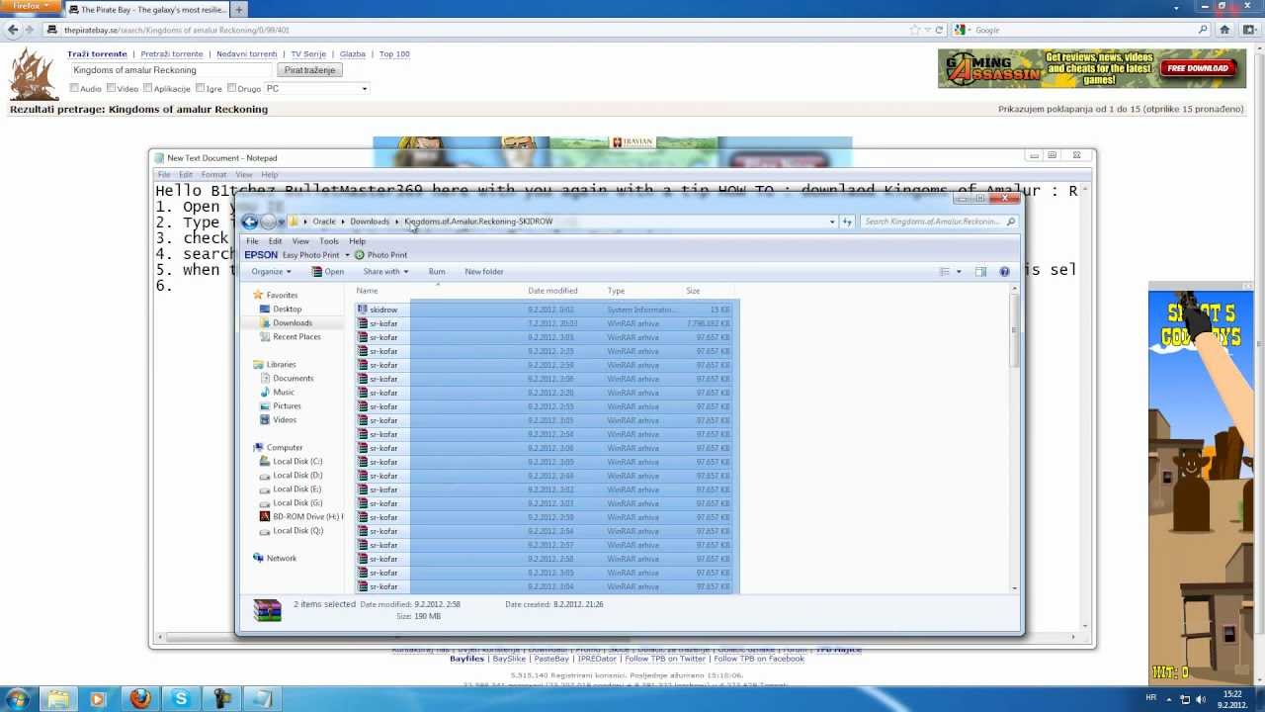The image size is (1265, 712).
Task: Sort by the Date modified column header
Action: point(552,291)
